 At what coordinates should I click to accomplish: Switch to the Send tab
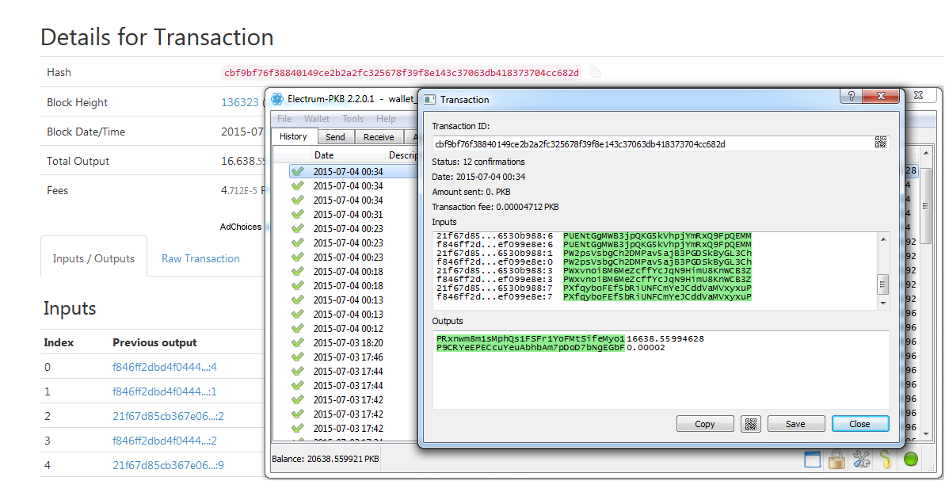(335, 136)
